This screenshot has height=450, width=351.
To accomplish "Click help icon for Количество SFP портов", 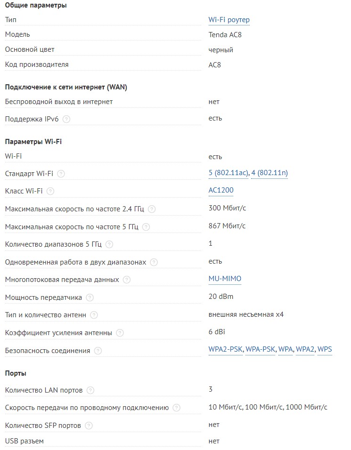I will (89, 426).
